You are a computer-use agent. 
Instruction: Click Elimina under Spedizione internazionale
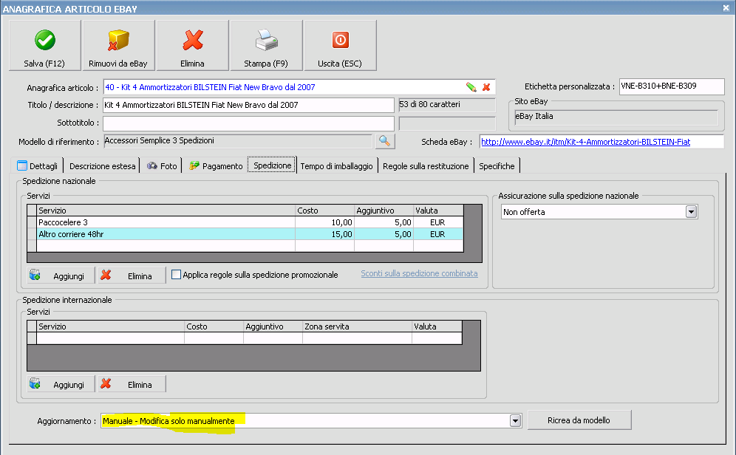coord(132,384)
